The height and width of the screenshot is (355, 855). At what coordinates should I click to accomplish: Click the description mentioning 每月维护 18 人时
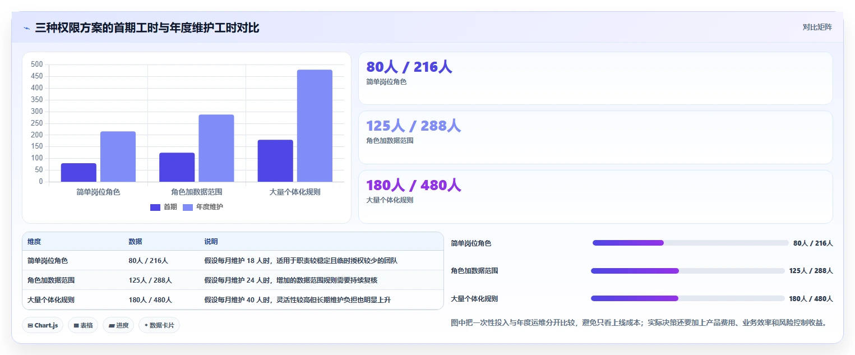point(301,261)
